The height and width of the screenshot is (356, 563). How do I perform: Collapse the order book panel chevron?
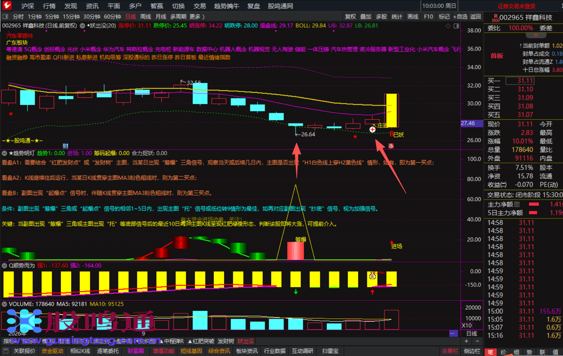pos(536,35)
